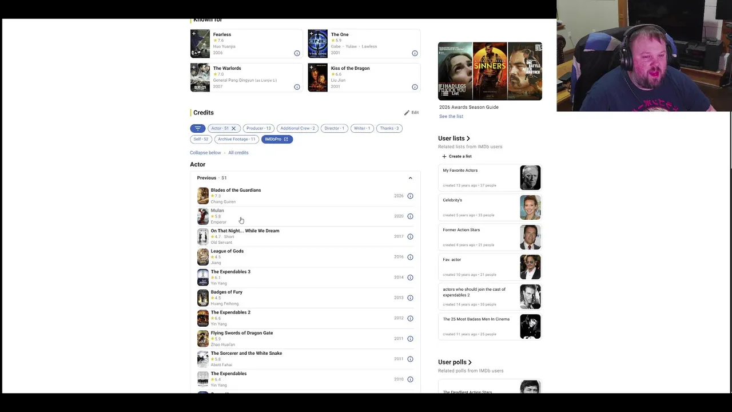Collapse the Previous 51 section chevron
Screen dimensions: 732x412
[410, 178]
